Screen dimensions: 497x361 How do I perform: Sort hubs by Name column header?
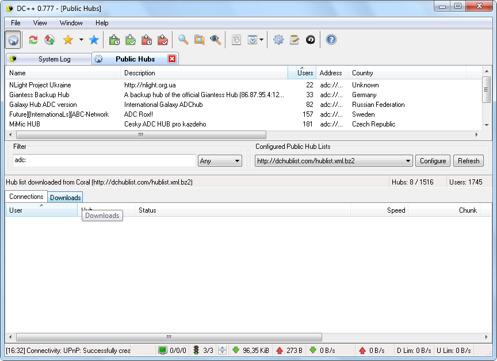coord(63,73)
